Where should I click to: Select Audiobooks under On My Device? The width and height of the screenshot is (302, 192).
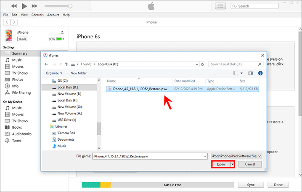pyautogui.click(x=21, y=134)
